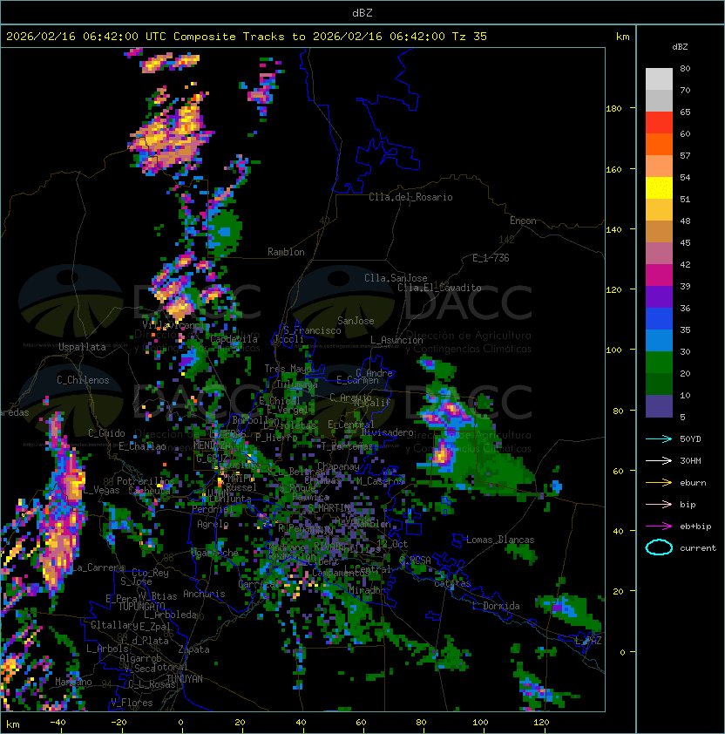Click the 'Zapata' place label
The width and height of the screenshot is (725, 734).
coord(193,649)
